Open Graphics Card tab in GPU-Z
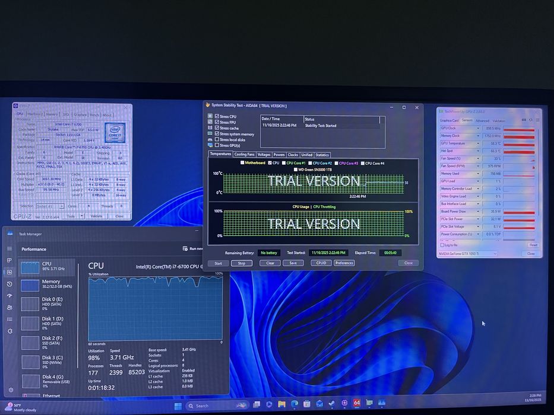Image resolution: width=554 pixels, height=415 pixels. [x=449, y=121]
